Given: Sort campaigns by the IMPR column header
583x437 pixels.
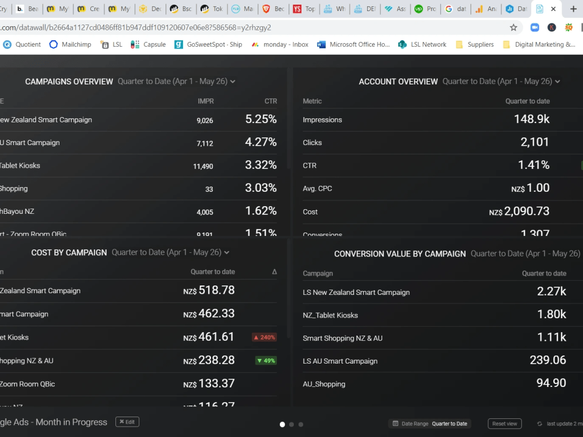Looking at the screenshot, I should coord(206,101).
